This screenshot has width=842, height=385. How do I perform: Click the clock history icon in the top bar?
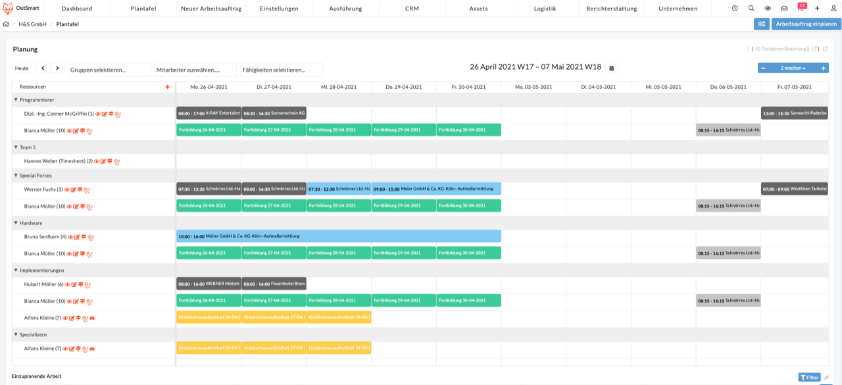point(735,9)
